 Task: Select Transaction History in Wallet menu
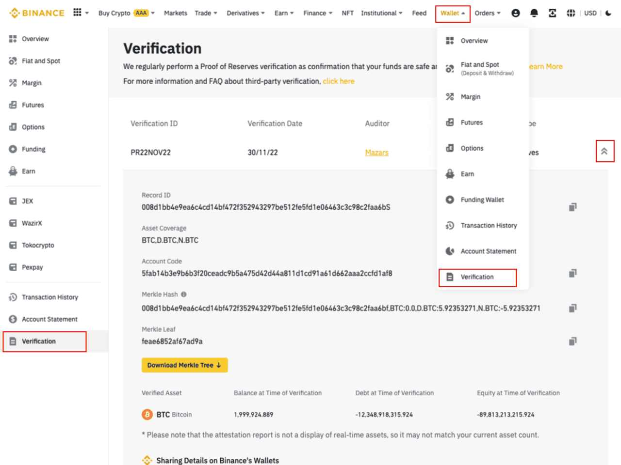point(488,226)
